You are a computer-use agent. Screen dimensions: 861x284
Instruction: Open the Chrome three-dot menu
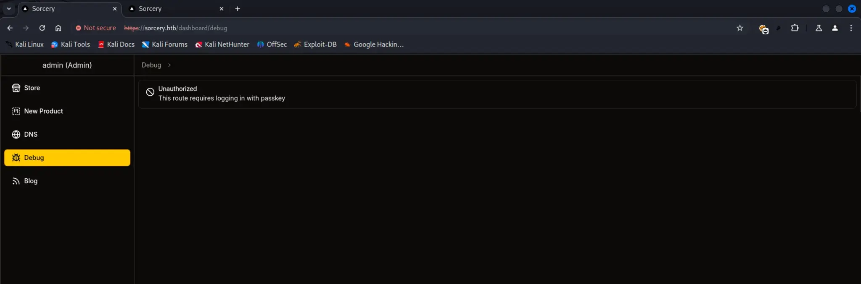(x=851, y=28)
